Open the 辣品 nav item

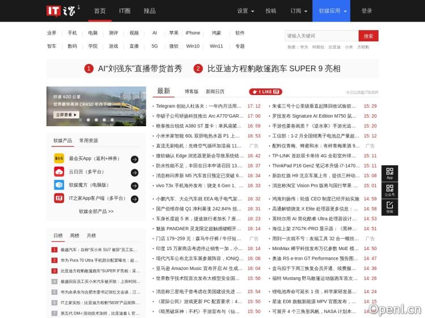150,11
